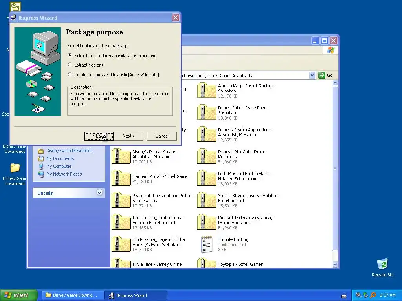Select Mermaid Pinball - Schell Games zip icon
The width and height of the screenshot is (402, 301).
coord(121,178)
